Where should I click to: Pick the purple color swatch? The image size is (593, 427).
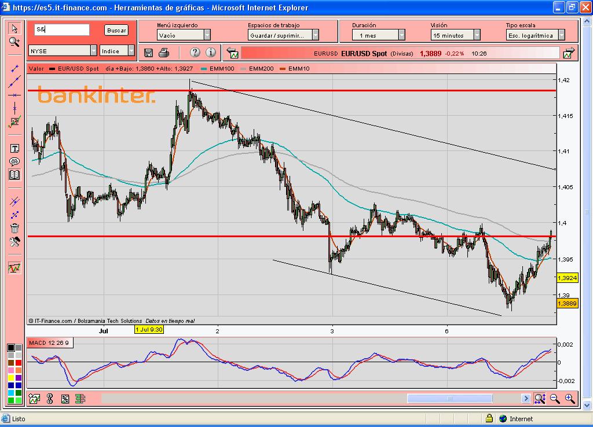pos(18,378)
